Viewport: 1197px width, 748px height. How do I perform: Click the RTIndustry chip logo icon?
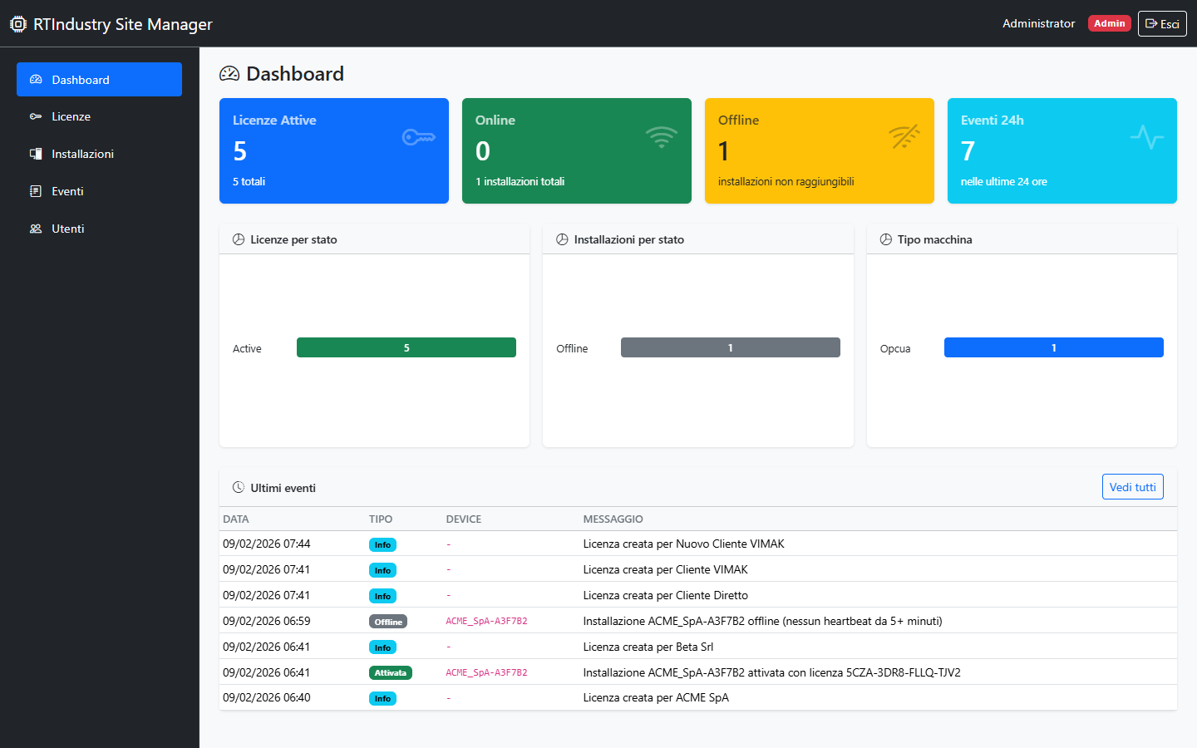click(18, 24)
